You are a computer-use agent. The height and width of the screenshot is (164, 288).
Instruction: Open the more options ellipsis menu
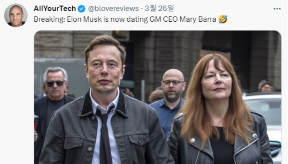click(277, 9)
